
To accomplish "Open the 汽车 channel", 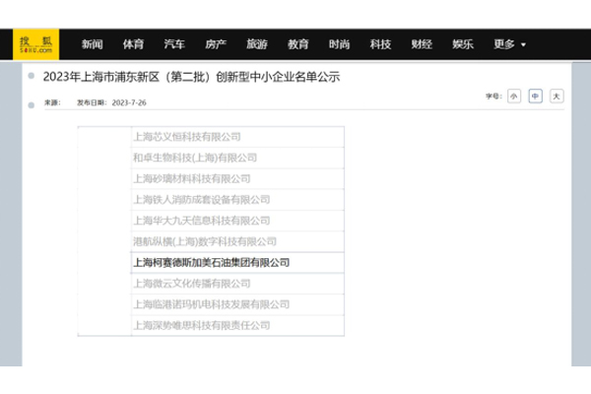I will pyautogui.click(x=174, y=44).
